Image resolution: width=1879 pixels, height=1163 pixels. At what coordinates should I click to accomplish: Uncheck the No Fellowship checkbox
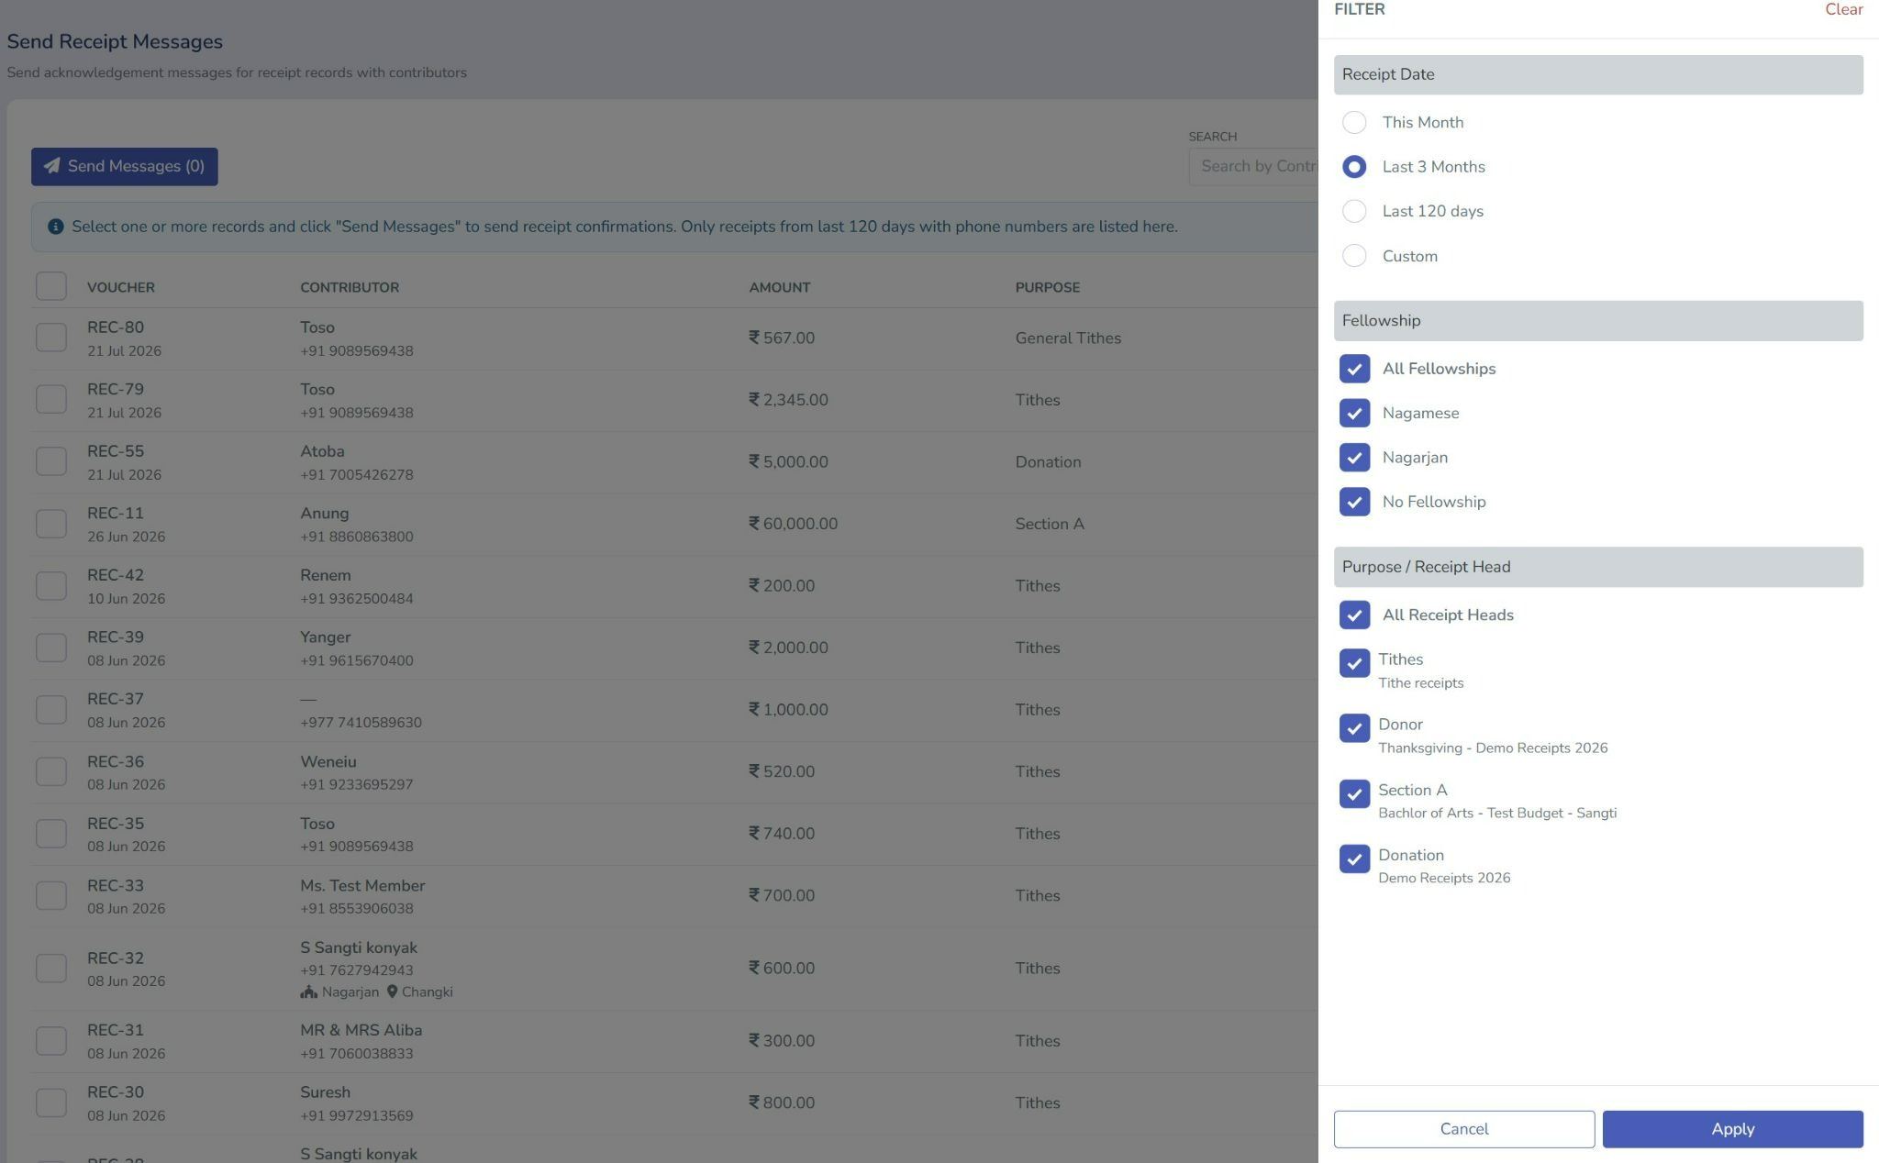(x=1354, y=502)
